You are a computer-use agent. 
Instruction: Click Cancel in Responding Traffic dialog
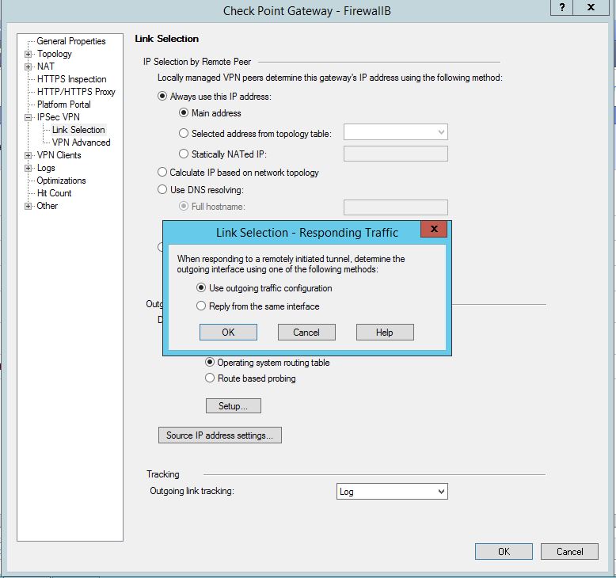click(x=306, y=333)
